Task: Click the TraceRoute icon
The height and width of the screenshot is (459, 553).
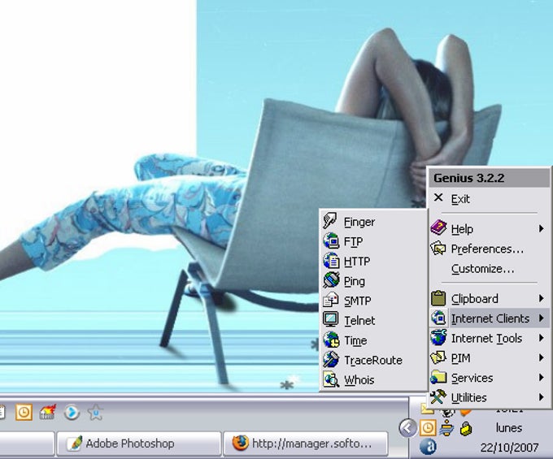Action: tap(331, 359)
